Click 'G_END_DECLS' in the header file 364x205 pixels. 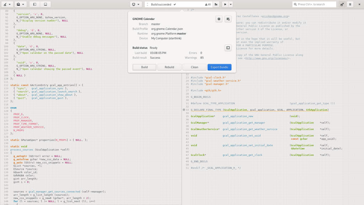(x=199, y=162)
